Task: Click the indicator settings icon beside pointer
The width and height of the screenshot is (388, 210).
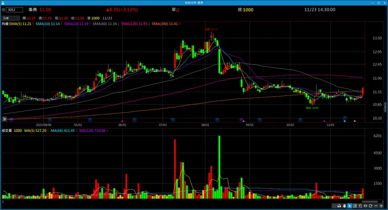Action: tap(360, 206)
